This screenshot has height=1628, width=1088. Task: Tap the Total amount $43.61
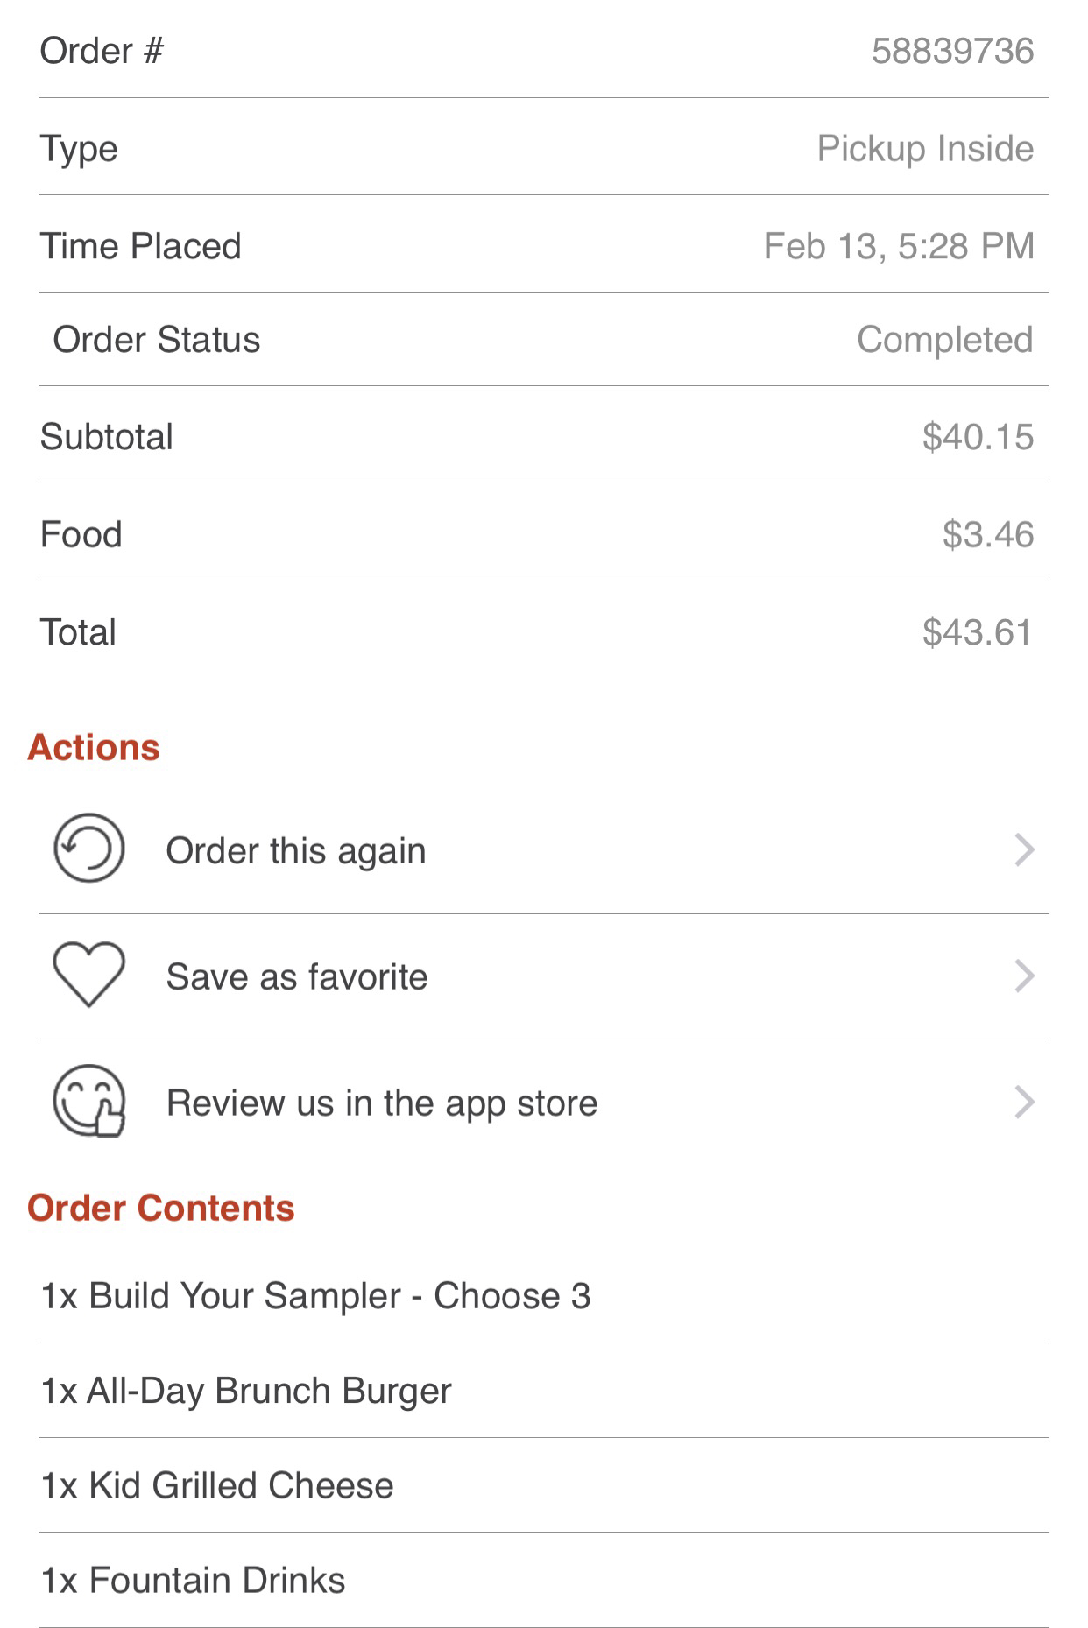(977, 632)
